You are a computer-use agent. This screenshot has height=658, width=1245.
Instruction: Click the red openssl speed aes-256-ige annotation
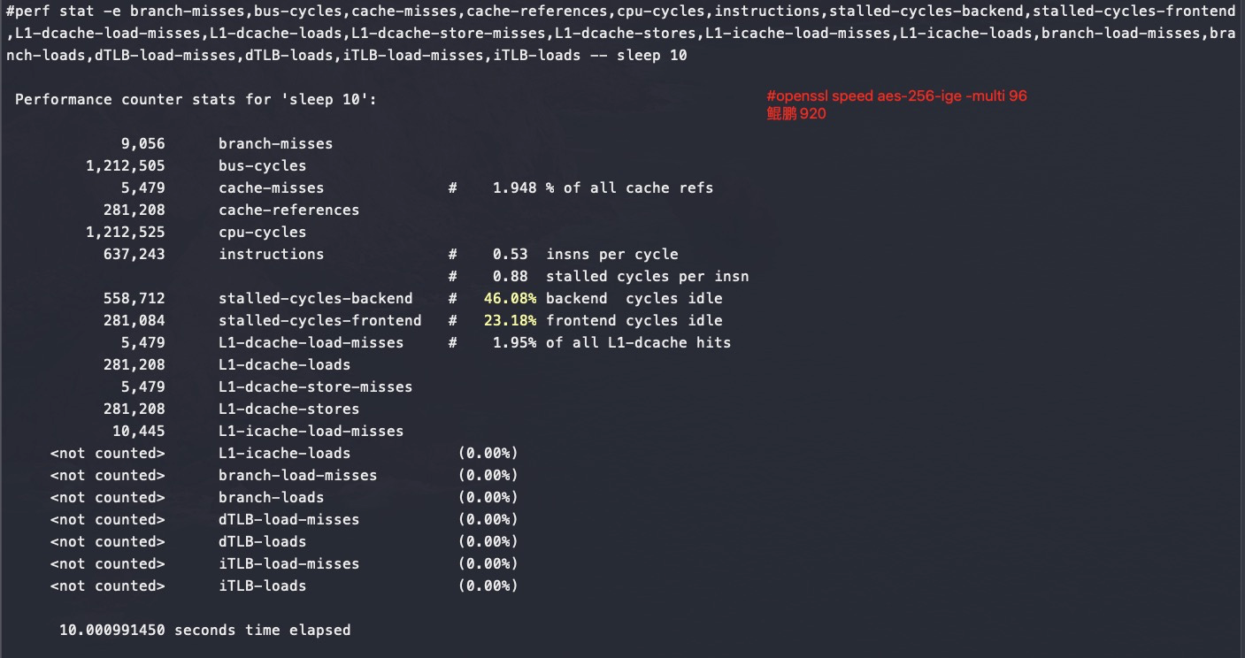pyautogui.click(x=896, y=96)
